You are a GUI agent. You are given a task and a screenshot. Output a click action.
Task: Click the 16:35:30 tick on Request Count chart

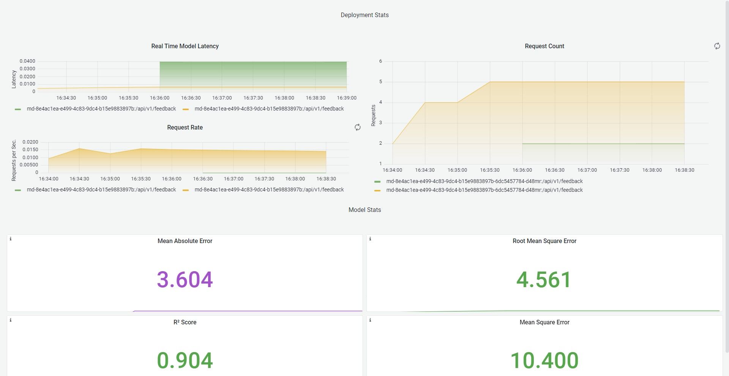coord(490,170)
